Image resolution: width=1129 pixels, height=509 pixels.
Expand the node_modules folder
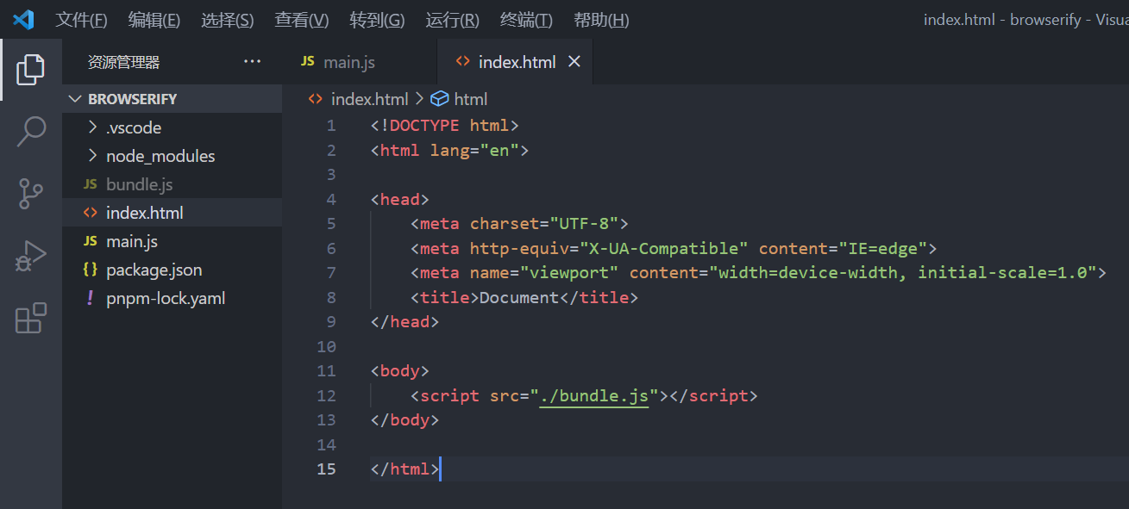pos(160,156)
